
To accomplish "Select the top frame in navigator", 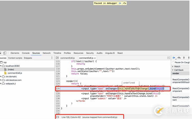I will [x=5, y=62].
